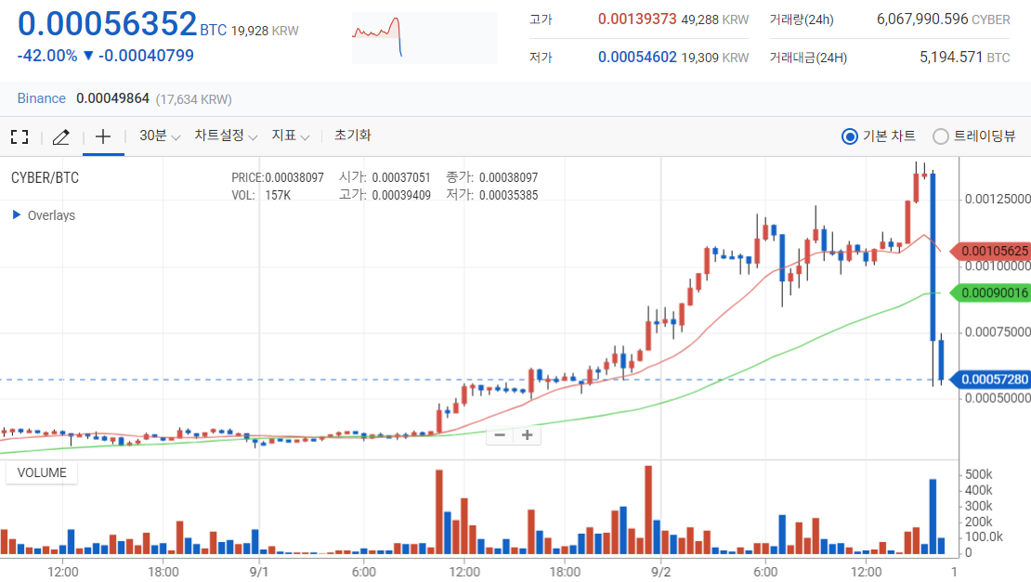1031x582 pixels.
Task: Select the VOLUME panel label
Action: tap(41, 472)
